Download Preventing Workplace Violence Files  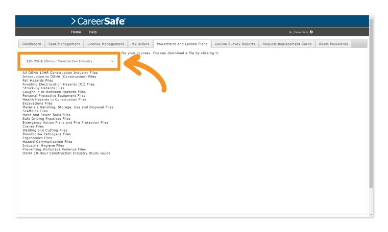tap(54, 149)
